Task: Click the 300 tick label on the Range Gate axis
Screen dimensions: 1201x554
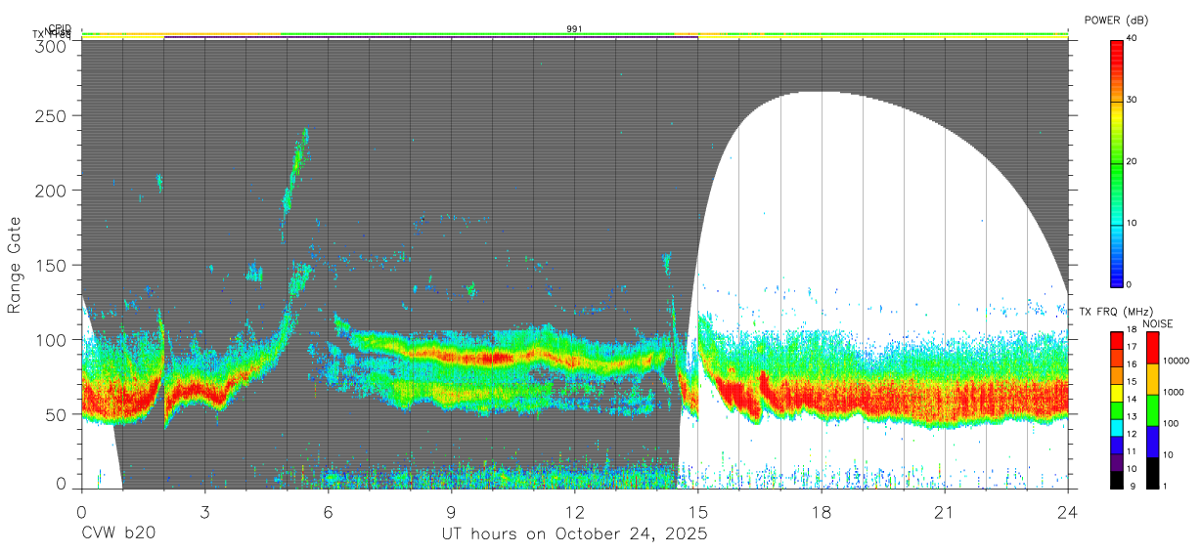Action: (x=52, y=46)
